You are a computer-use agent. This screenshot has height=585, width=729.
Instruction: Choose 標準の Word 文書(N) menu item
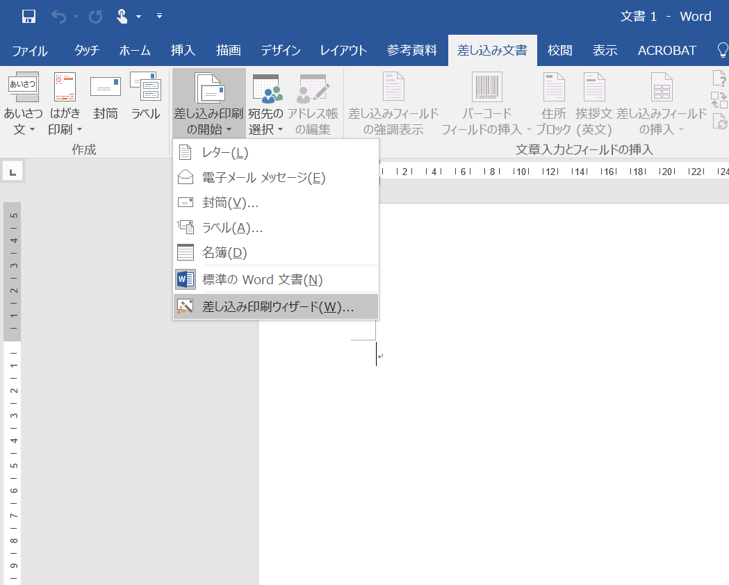click(x=276, y=280)
